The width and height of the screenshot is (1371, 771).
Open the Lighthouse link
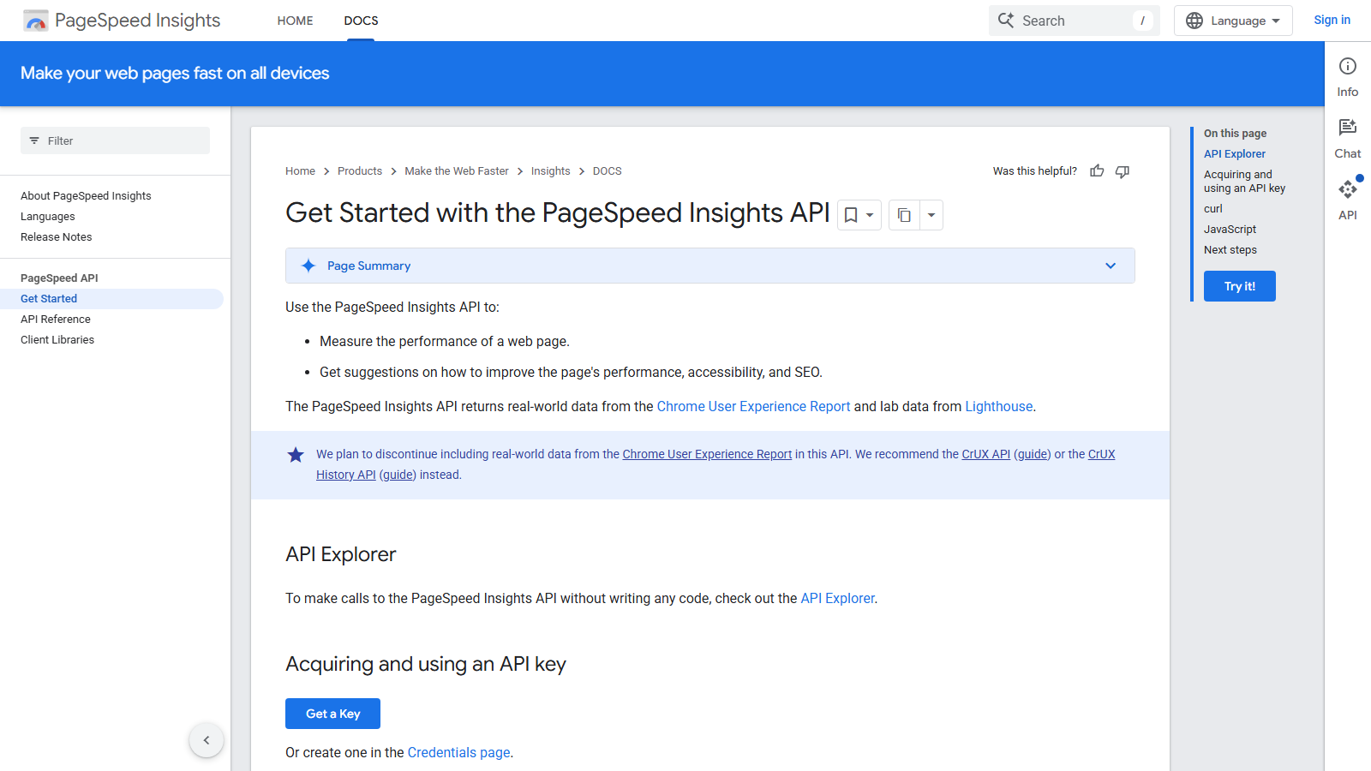coord(999,406)
